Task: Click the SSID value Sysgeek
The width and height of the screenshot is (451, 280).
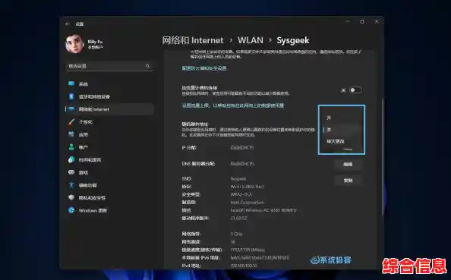Action: 238,179
